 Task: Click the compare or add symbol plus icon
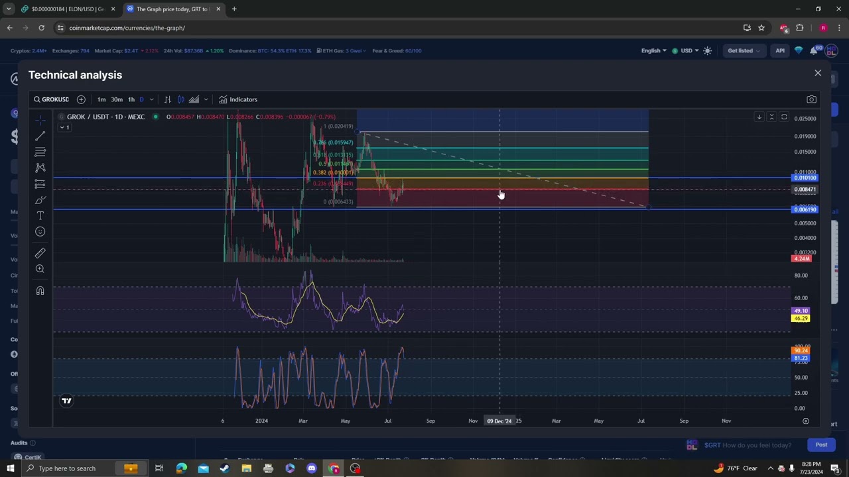[x=81, y=99]
